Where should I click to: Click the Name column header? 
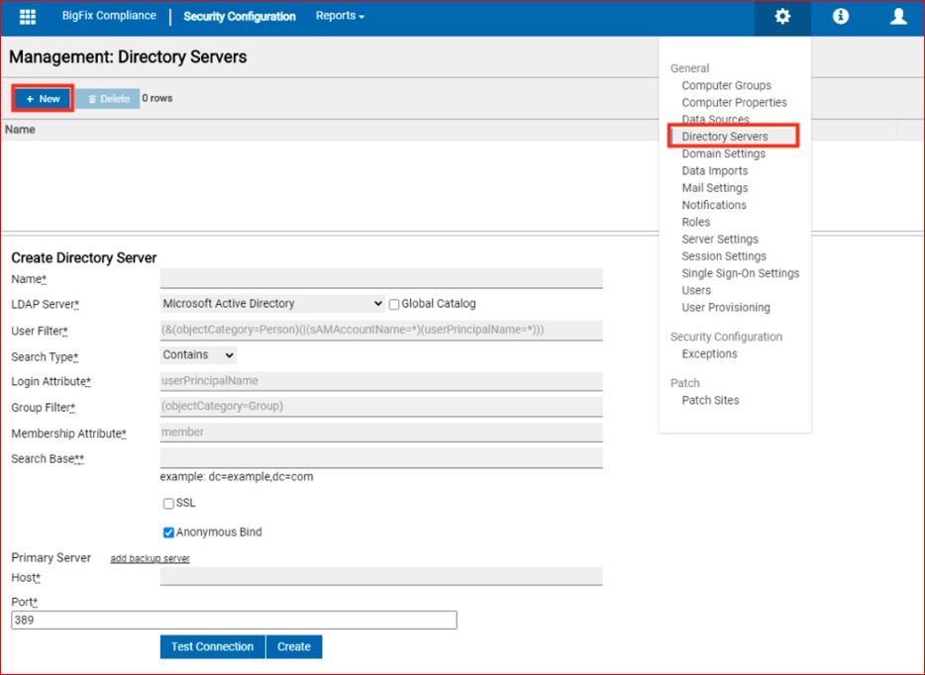[x=20, y=130]
